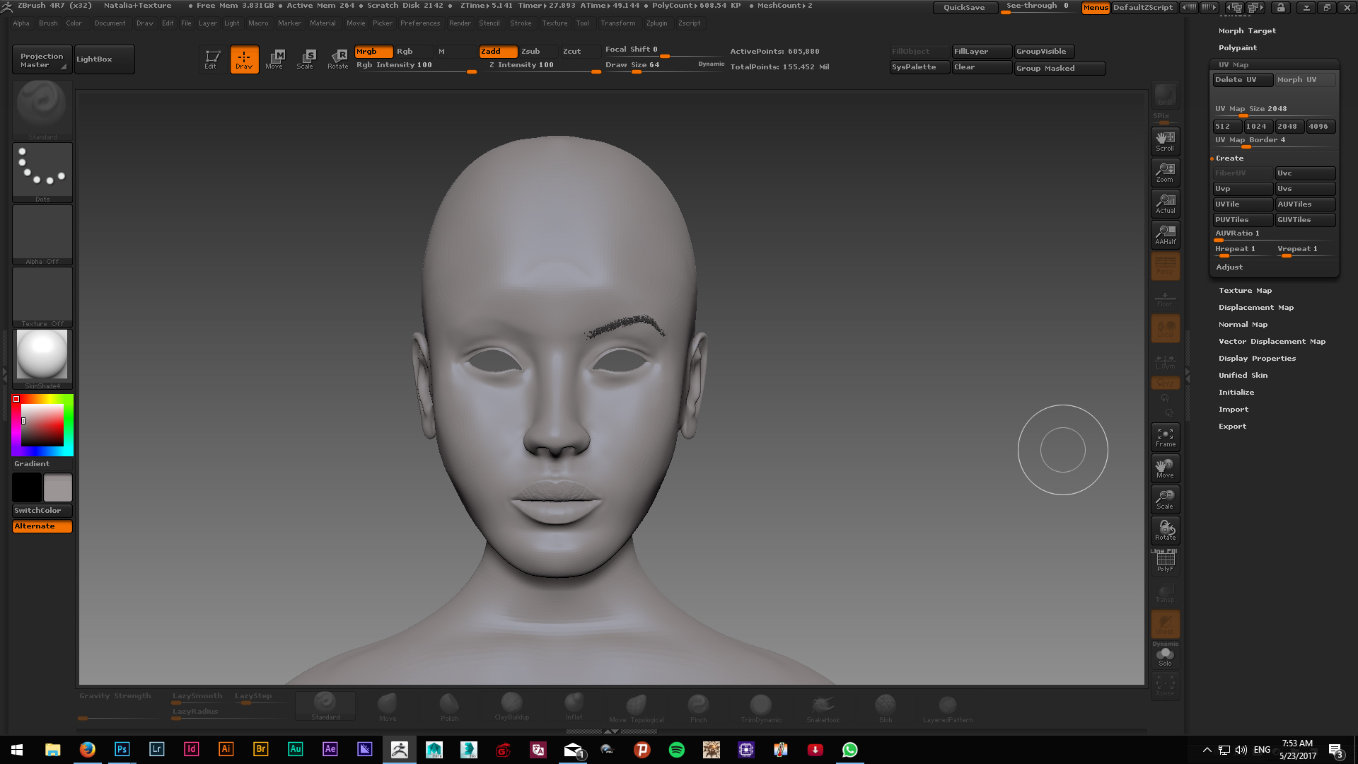Enable Zcut sculpt mode
1358x764 pixels.
[x=579, y=52]
